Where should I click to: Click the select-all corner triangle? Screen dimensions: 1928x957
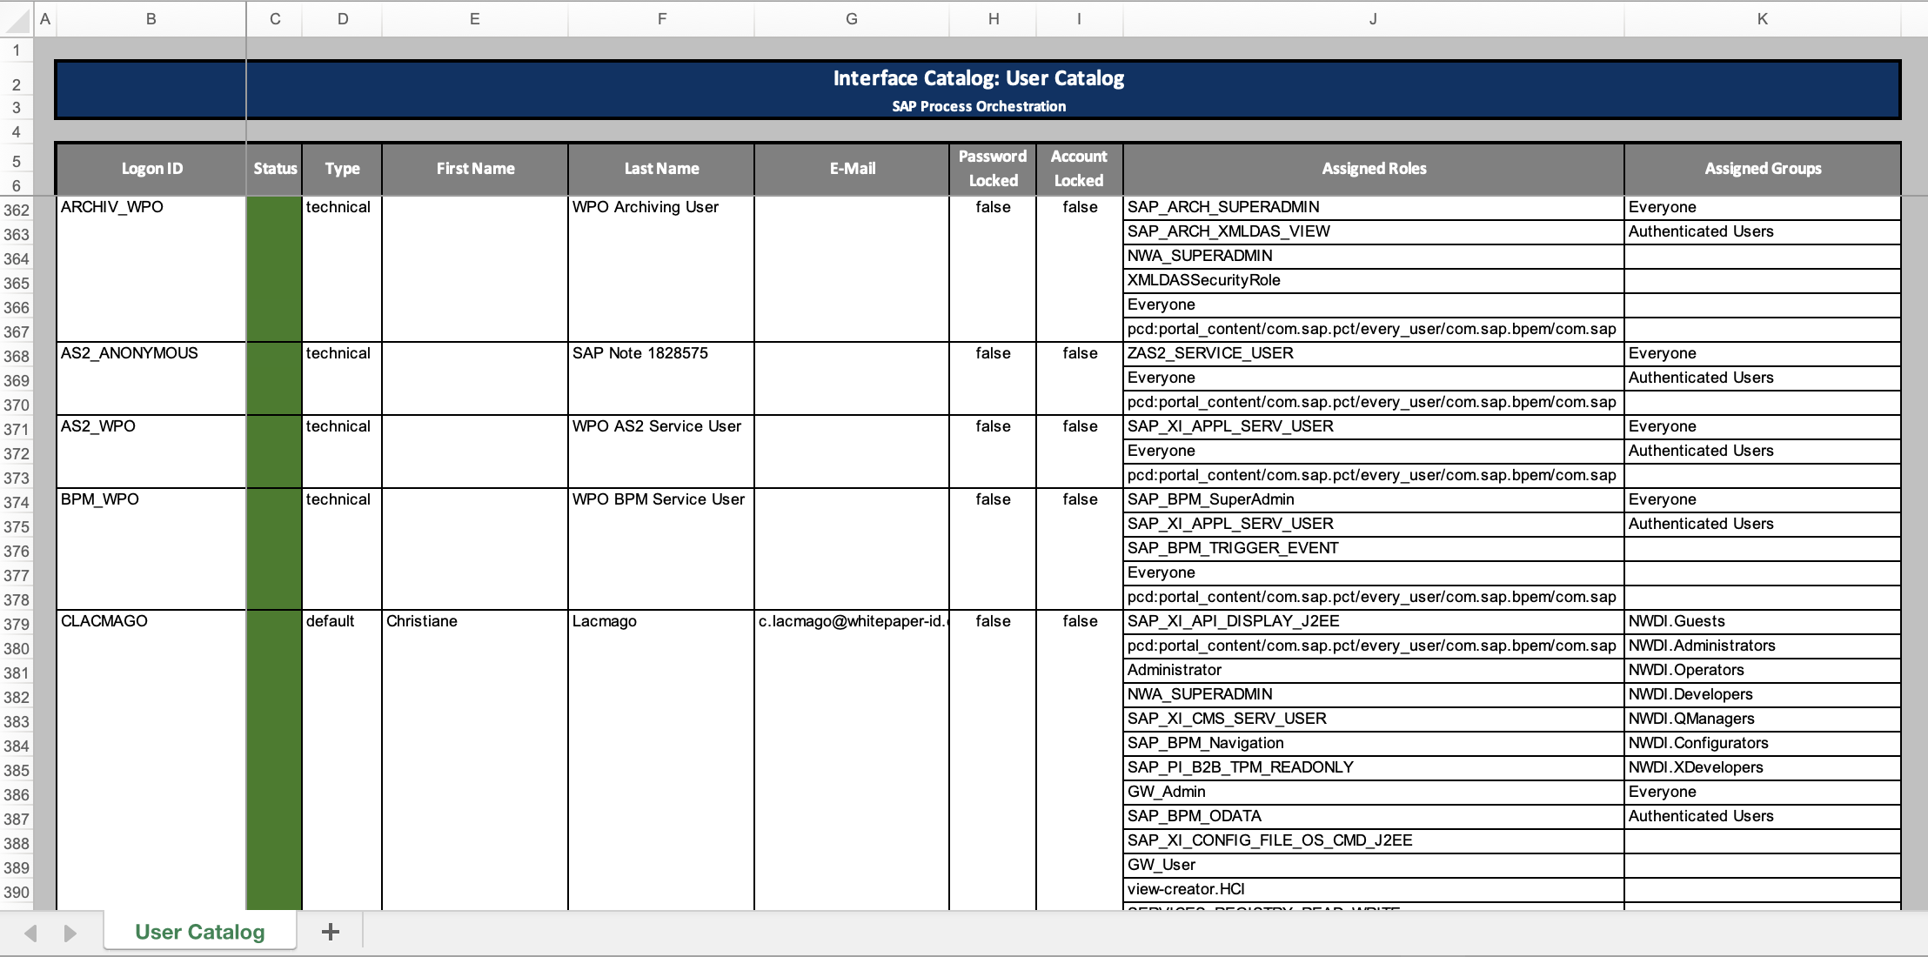[17, 19]
